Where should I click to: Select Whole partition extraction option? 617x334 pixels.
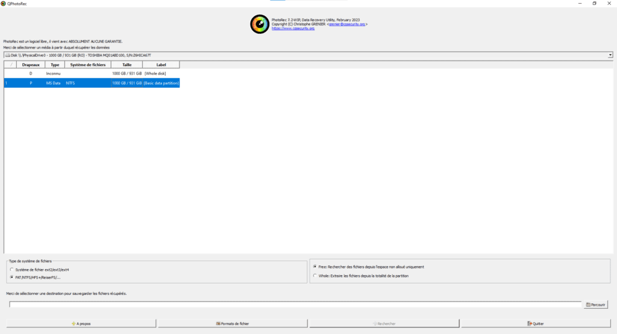315,276
